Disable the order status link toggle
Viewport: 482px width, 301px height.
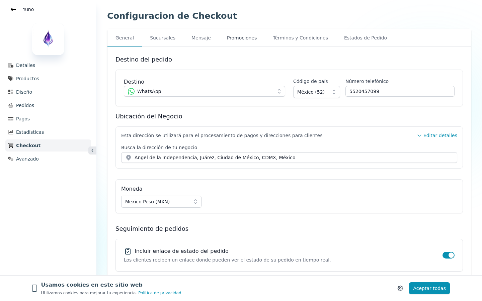[449, 255]
